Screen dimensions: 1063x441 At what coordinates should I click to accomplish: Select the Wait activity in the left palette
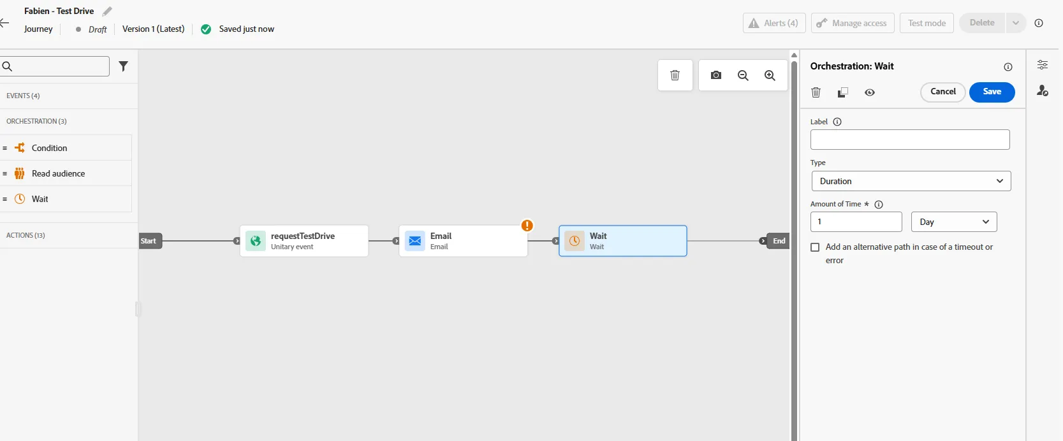(66, 199)
